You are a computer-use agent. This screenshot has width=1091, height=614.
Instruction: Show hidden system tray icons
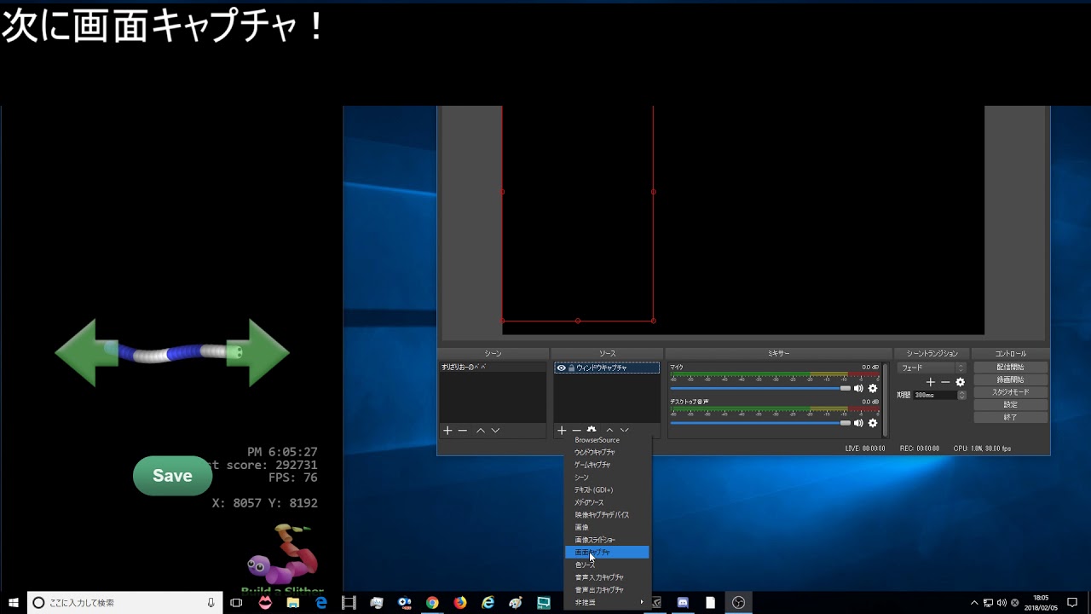974,603
